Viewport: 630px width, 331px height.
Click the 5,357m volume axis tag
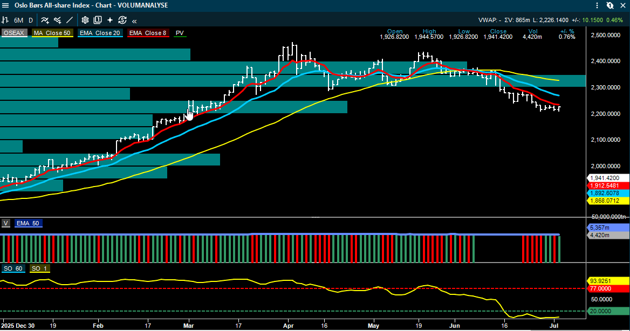click(607, 227)
